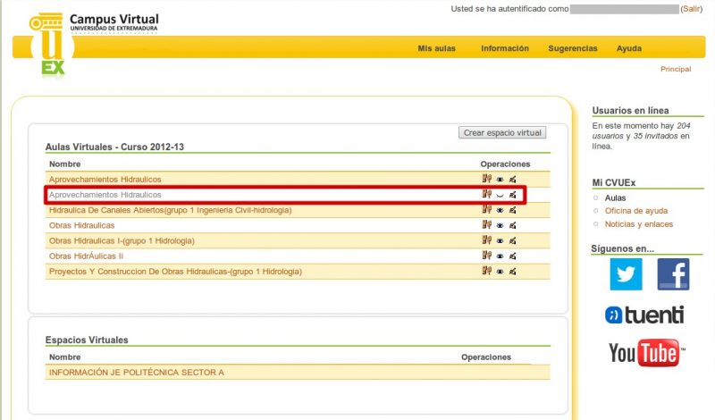Click edit icon for Proyectos Y Construccion De Obras
Image resolution: width=715 pixels, height=420 pixels.
pyautogui.click(x=512, y=272)
